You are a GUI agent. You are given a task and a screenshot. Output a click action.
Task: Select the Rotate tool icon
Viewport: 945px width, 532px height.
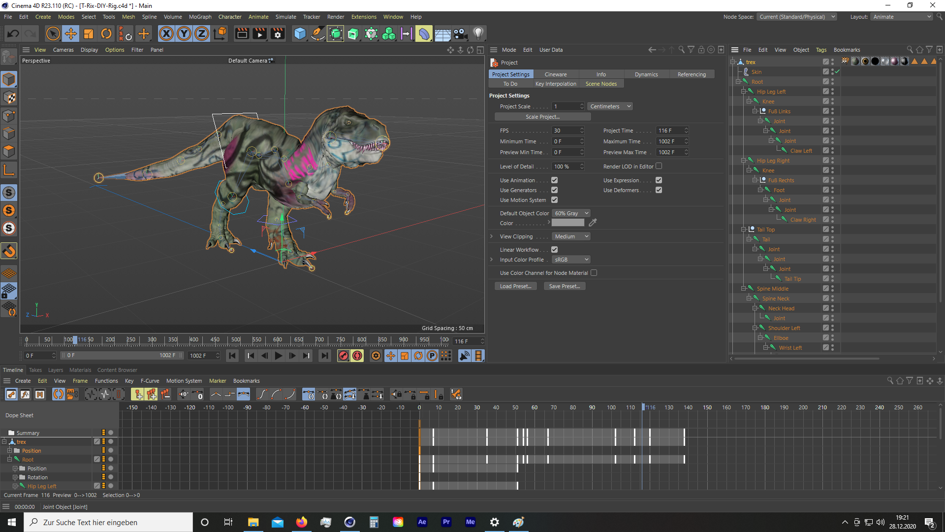106,34
